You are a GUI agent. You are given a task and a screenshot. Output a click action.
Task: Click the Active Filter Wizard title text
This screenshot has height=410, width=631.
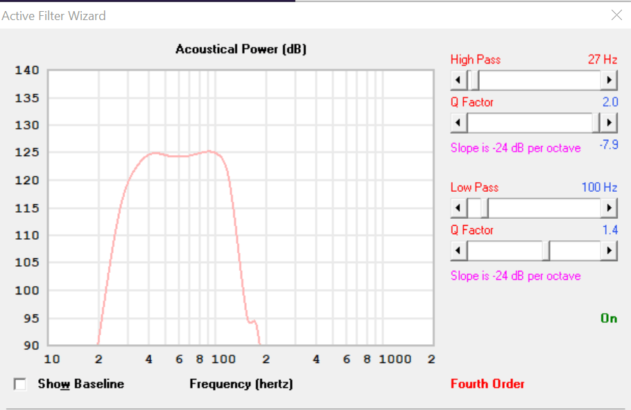point(54,16)
